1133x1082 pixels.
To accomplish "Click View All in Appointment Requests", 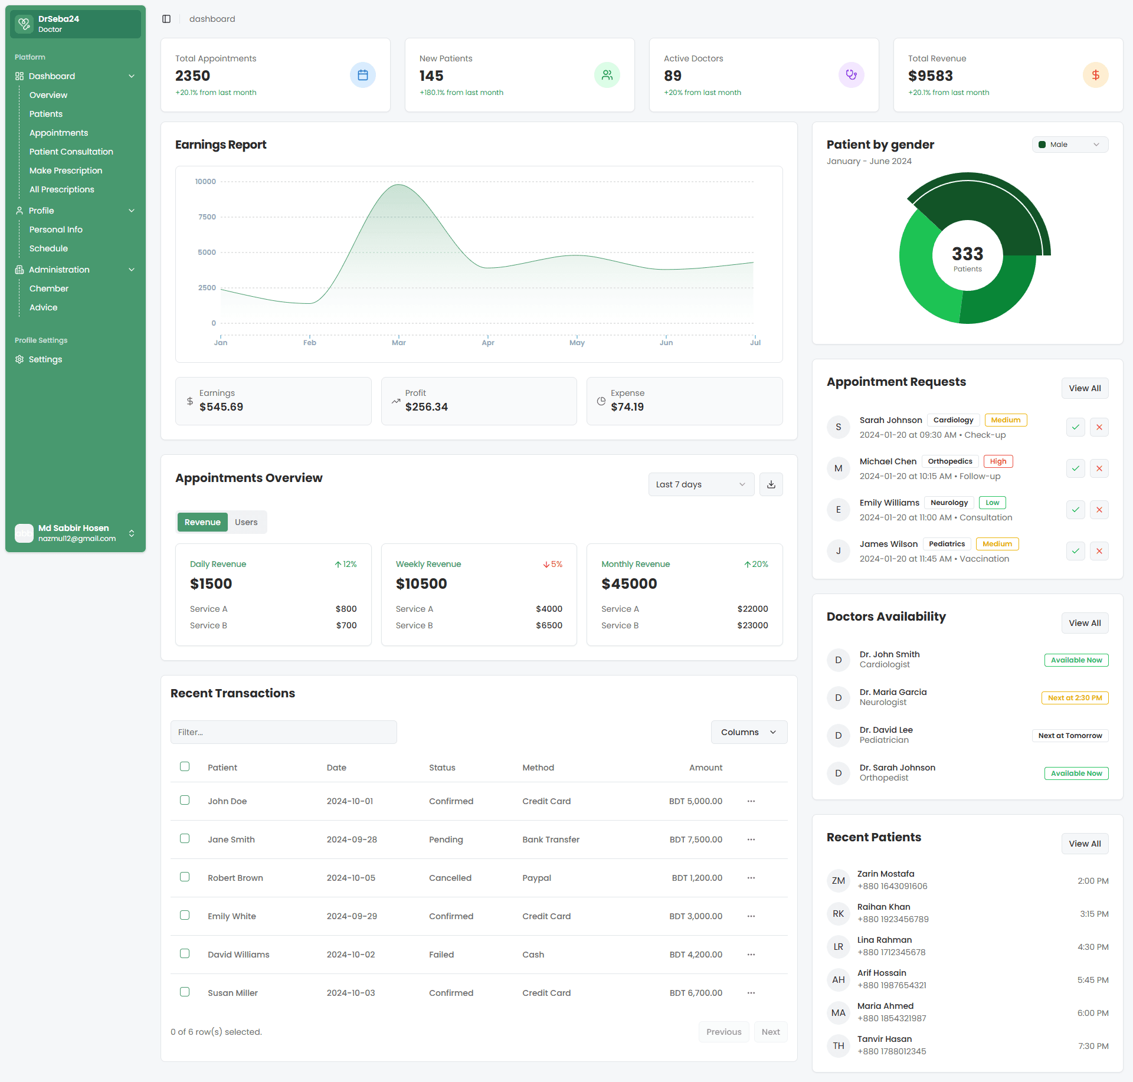I will [1085, 388].
